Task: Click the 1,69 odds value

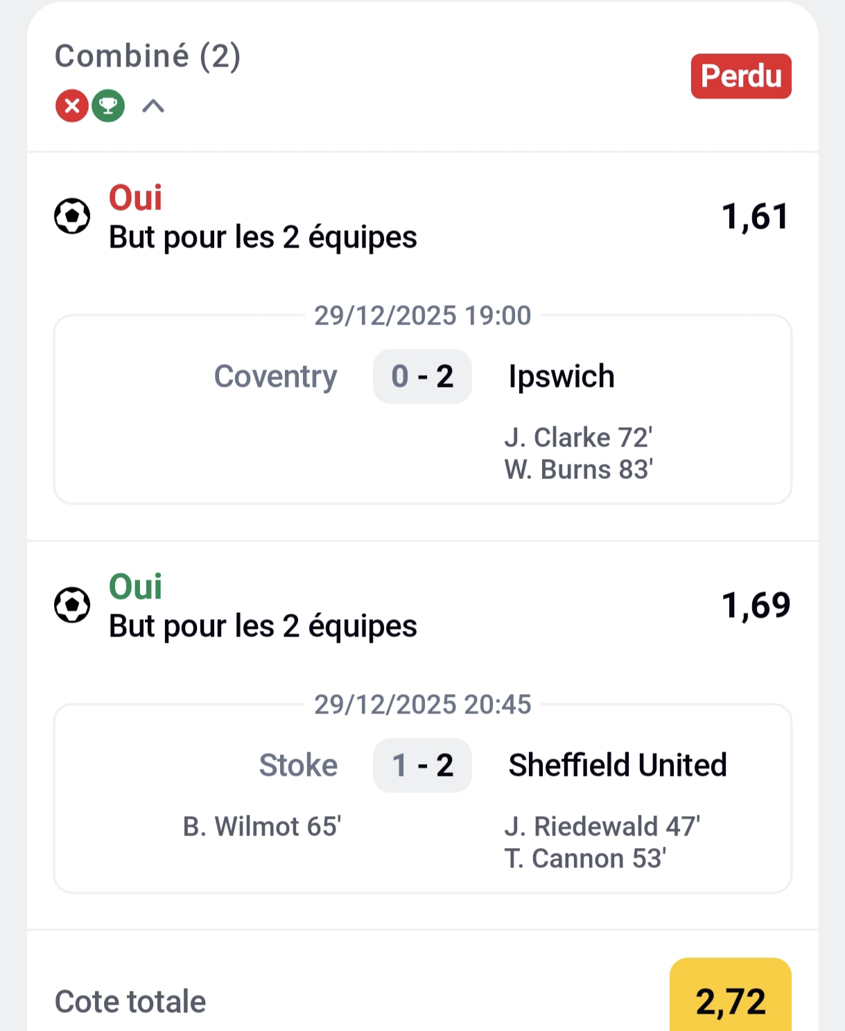Action: [x=756, y=605]
